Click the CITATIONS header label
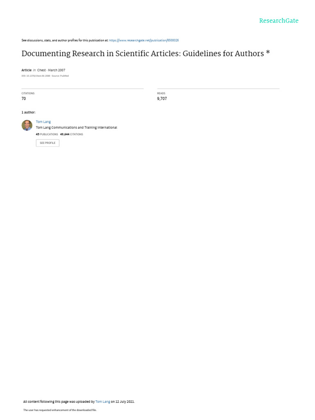The height and width of the screenshot is (420, 315). pyautogui.click(x=28, y=93)
